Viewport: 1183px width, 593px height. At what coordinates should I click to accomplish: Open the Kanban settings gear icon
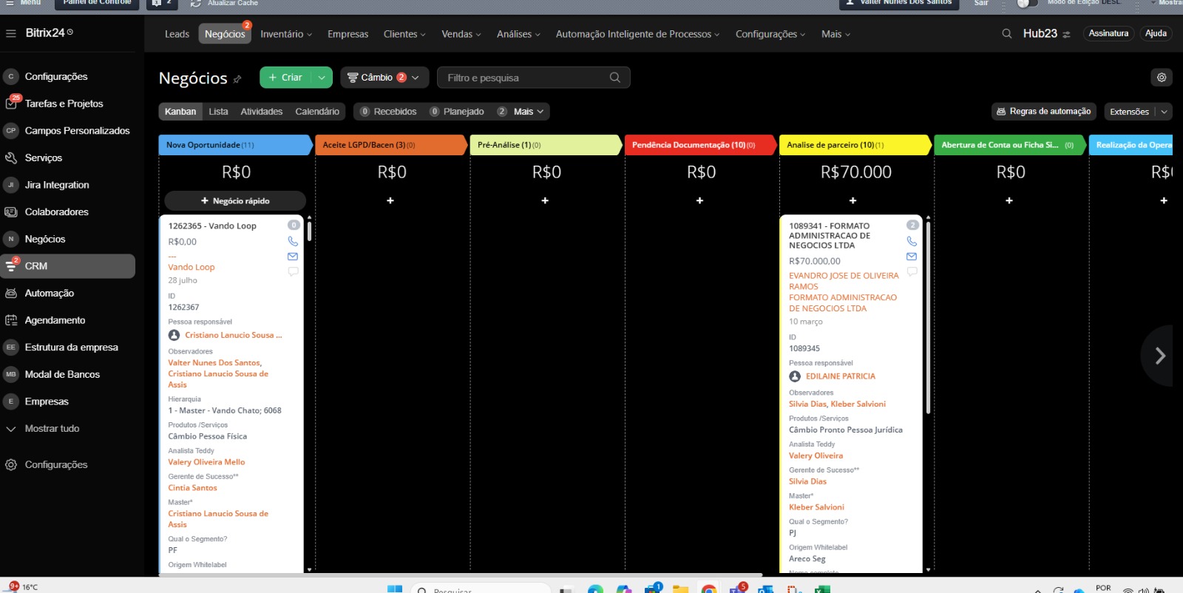[1162, 78]
